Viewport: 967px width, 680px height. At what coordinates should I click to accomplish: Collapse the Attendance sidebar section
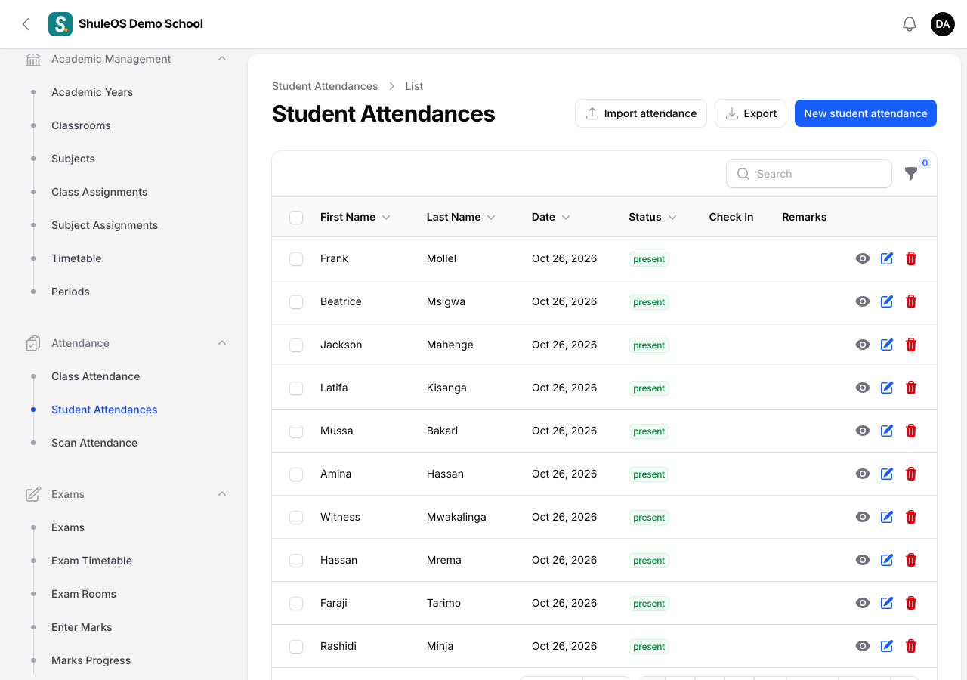tap(222, 343)
